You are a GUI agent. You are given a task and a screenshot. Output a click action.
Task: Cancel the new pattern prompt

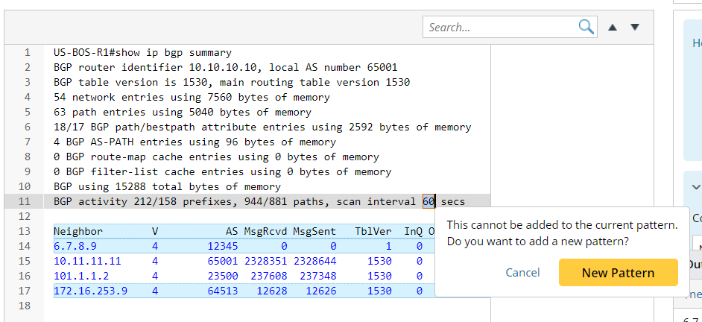point(522,273)
